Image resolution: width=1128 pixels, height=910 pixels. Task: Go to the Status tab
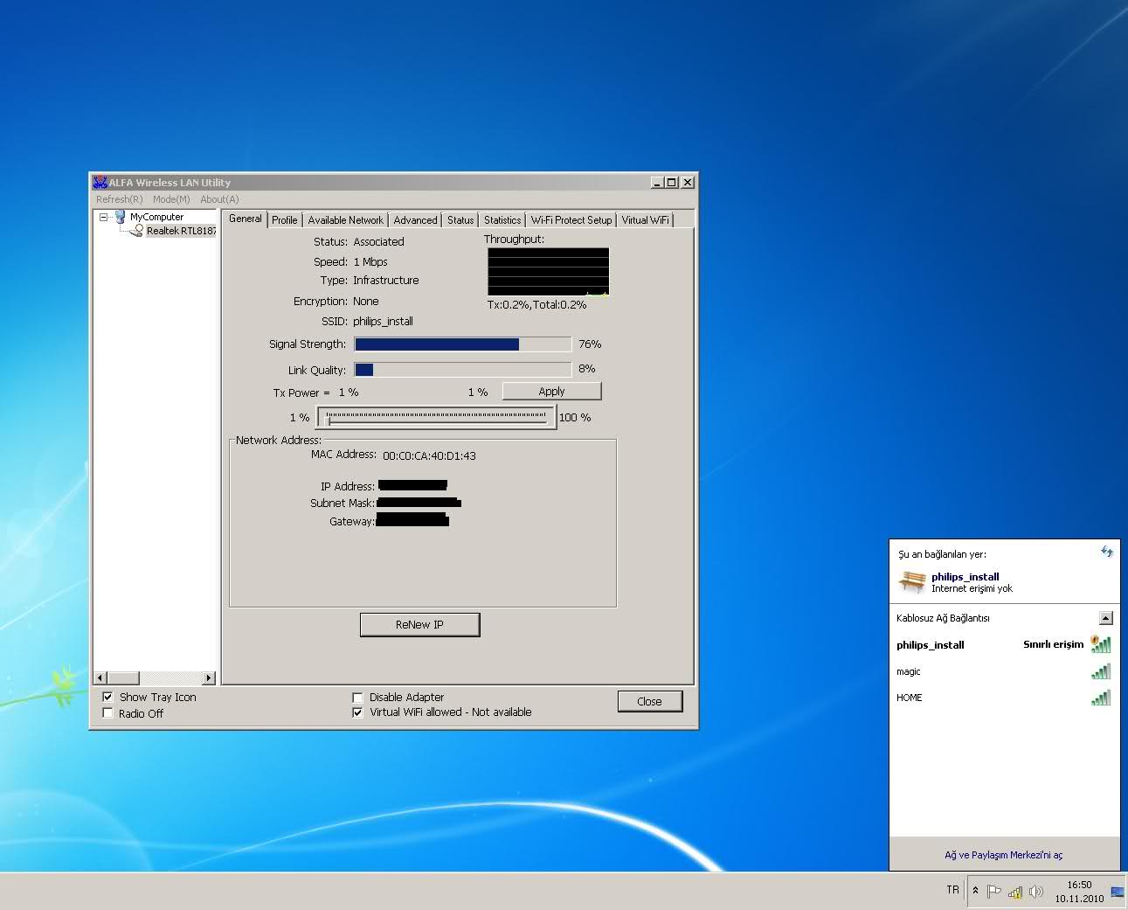[460, 220]
